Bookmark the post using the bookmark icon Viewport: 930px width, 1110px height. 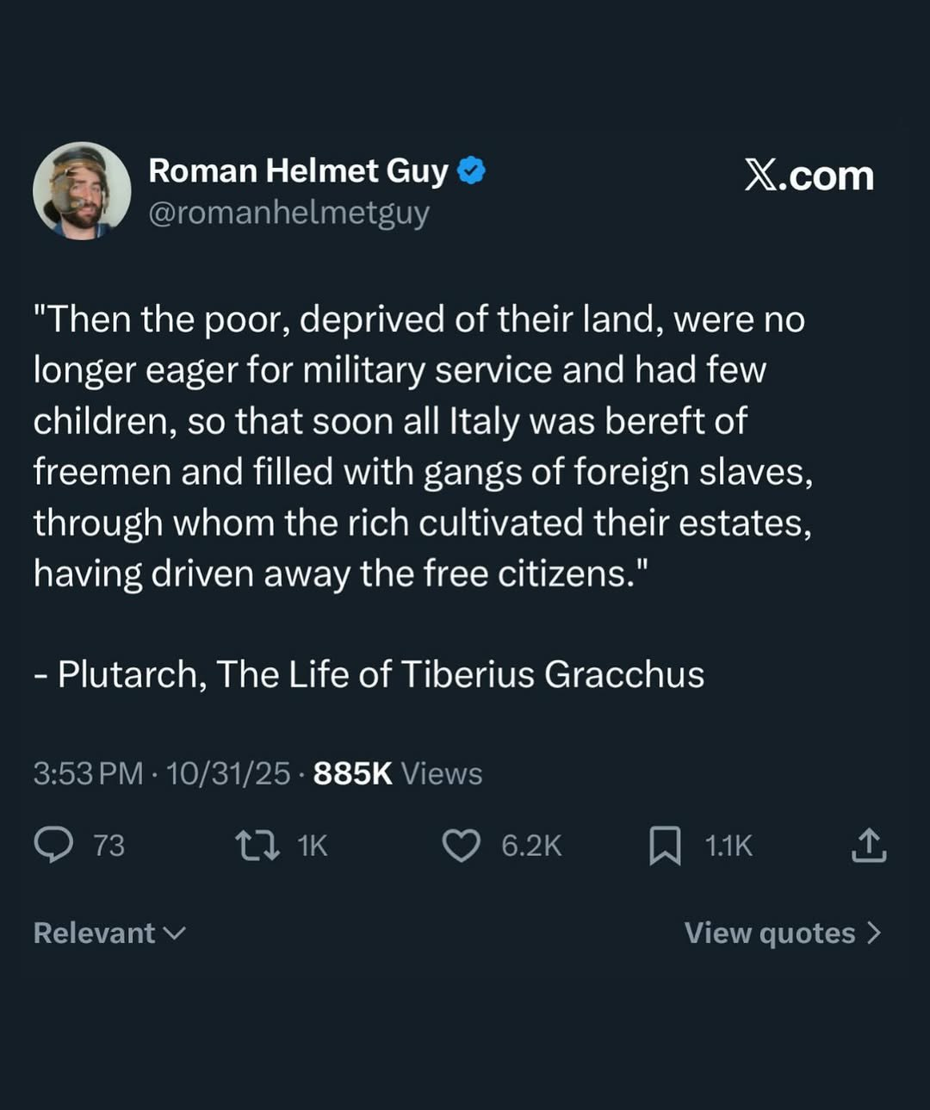tap(664, 845)
